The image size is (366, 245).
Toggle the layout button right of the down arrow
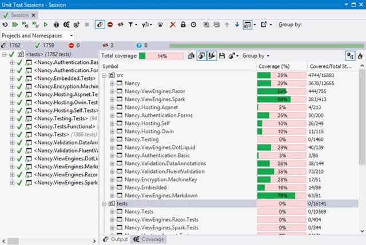pos(248,25)
